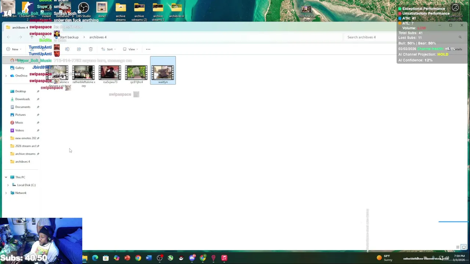The image size is (470, 264).
Task: Expand the OneDrive tree node
Action: [6, 76]
